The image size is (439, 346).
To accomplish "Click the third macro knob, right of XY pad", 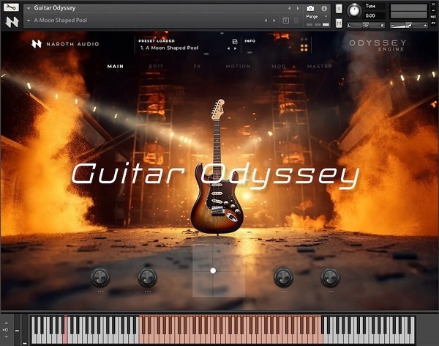I will coord(283,277).
